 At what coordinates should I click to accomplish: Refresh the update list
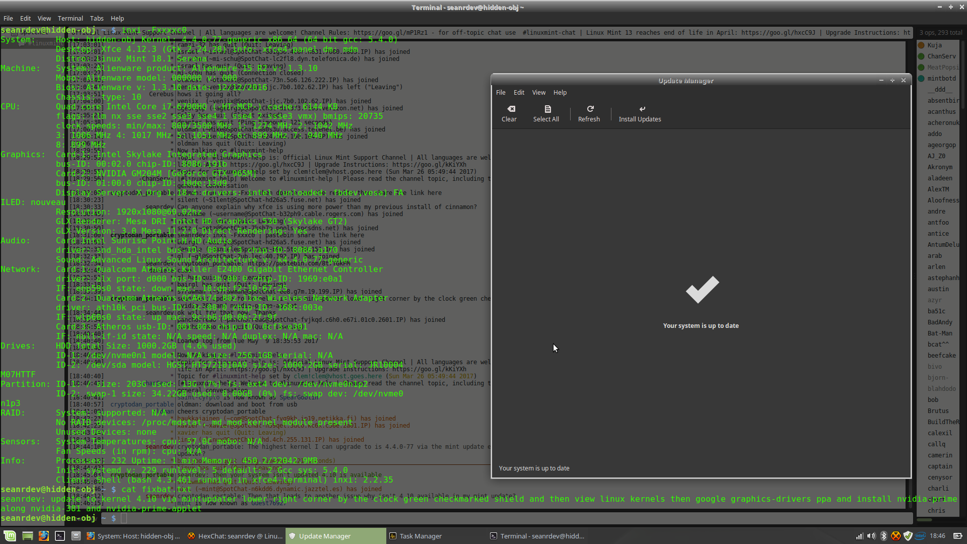click(589, 114)
